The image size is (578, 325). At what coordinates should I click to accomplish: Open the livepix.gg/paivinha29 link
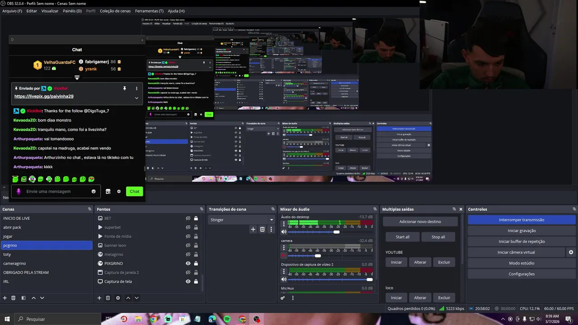[44, 97]
